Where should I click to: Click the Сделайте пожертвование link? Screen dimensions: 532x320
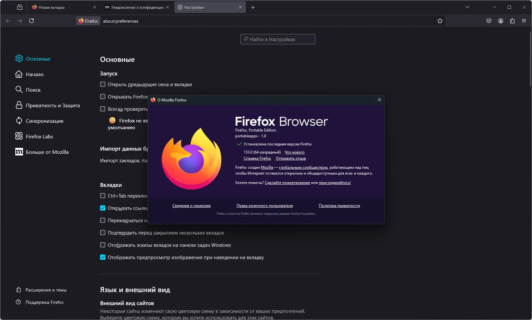tap(287, 183)
